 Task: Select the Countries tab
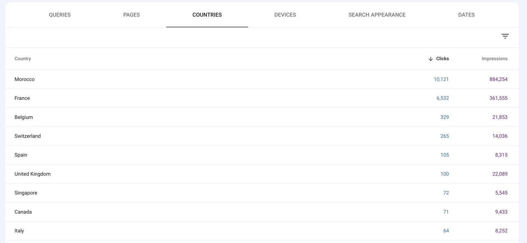click(207, 15)
